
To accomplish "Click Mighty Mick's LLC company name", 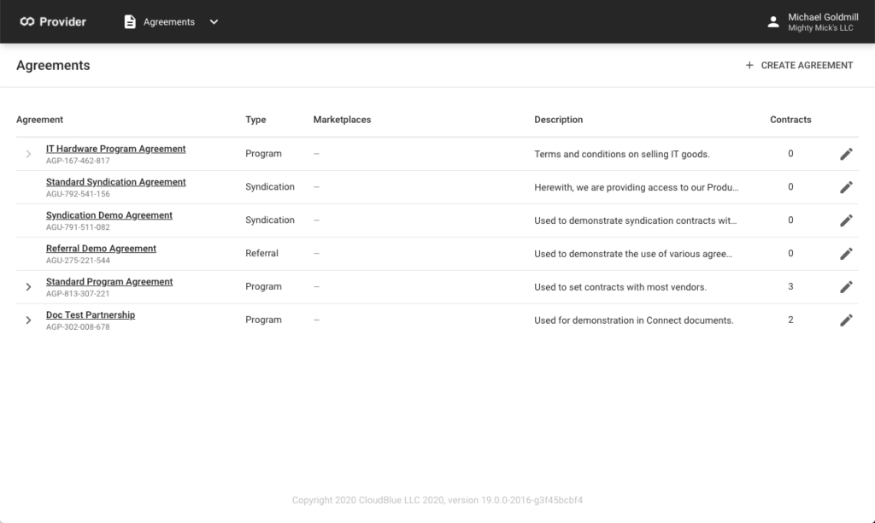I will pyautogui.click(x=820, y=28).
